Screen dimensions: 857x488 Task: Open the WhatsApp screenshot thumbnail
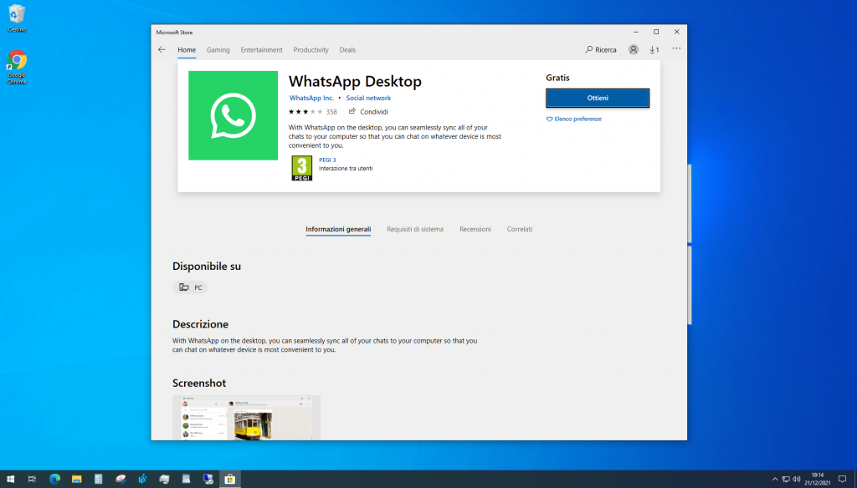click(x=246, y=418)
